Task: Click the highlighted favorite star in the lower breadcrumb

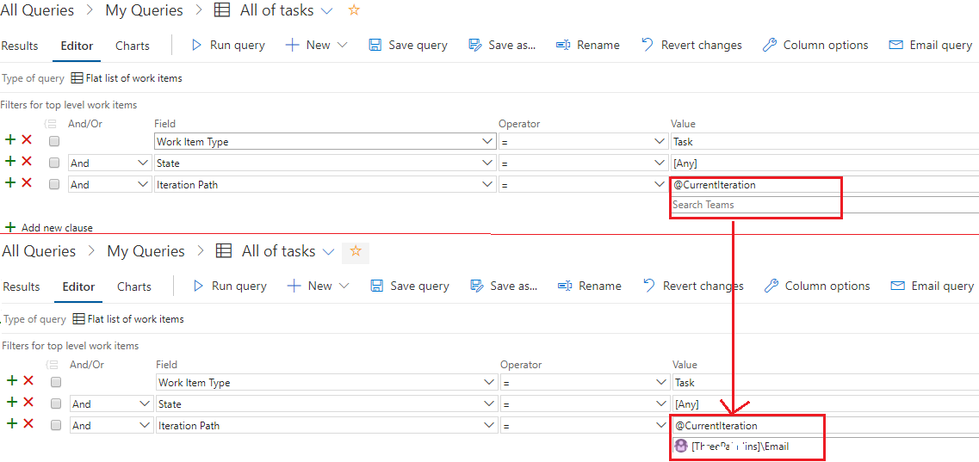Action: (x=356, y=251)
